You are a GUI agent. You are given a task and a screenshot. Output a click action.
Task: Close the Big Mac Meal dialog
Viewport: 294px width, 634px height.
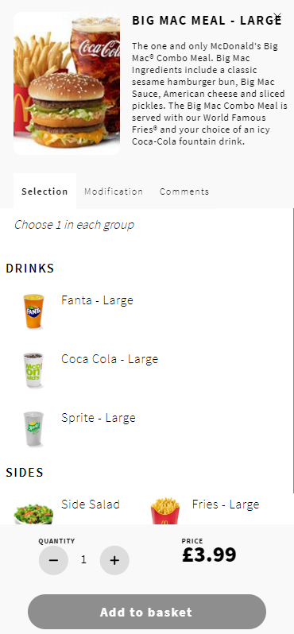[x=277, y=17]
